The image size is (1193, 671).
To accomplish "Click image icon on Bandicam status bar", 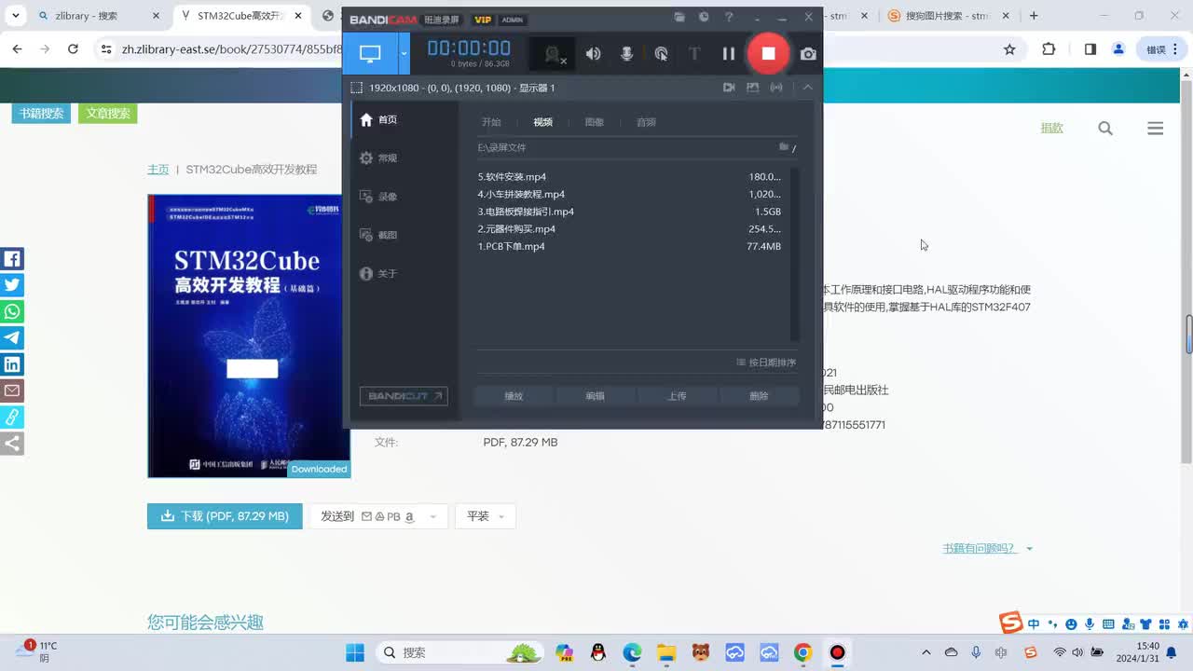I will (753, 88).
